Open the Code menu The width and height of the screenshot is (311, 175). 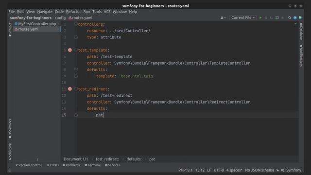click(x=59, y=12)
